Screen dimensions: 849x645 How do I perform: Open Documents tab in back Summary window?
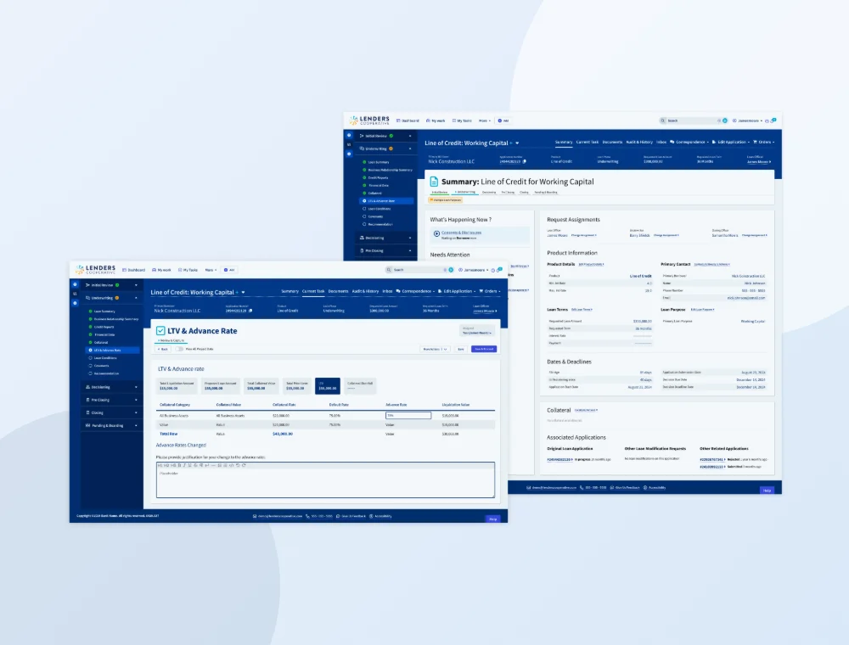pyautogui.click(x=612, y=142)
